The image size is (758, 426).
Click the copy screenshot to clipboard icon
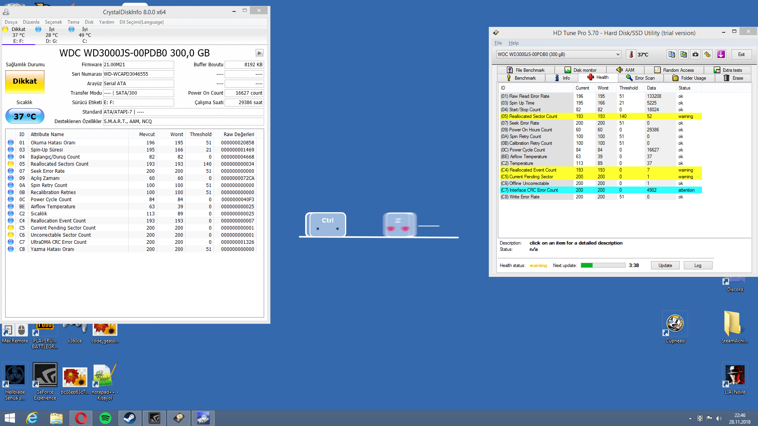[x=684, y=54]
